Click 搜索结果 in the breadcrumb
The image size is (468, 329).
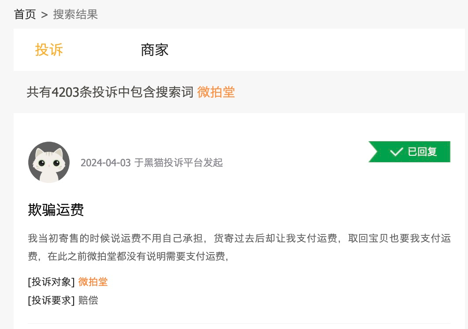tap(75, 15)
